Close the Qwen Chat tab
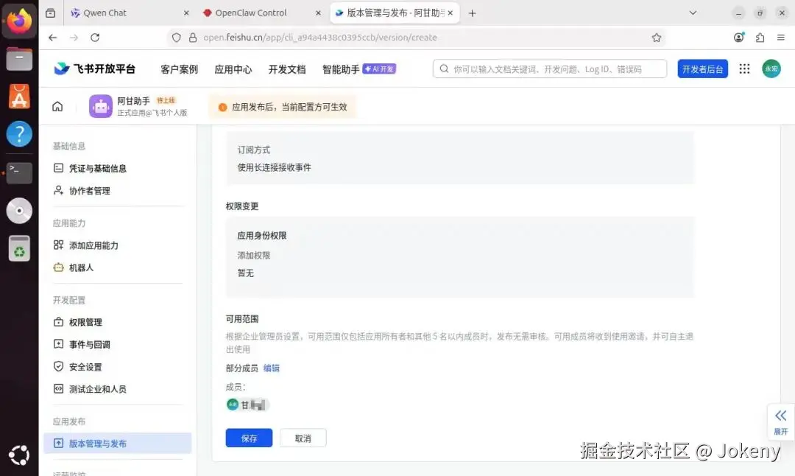This screenshot has width=795, height=476. (186, 13)
